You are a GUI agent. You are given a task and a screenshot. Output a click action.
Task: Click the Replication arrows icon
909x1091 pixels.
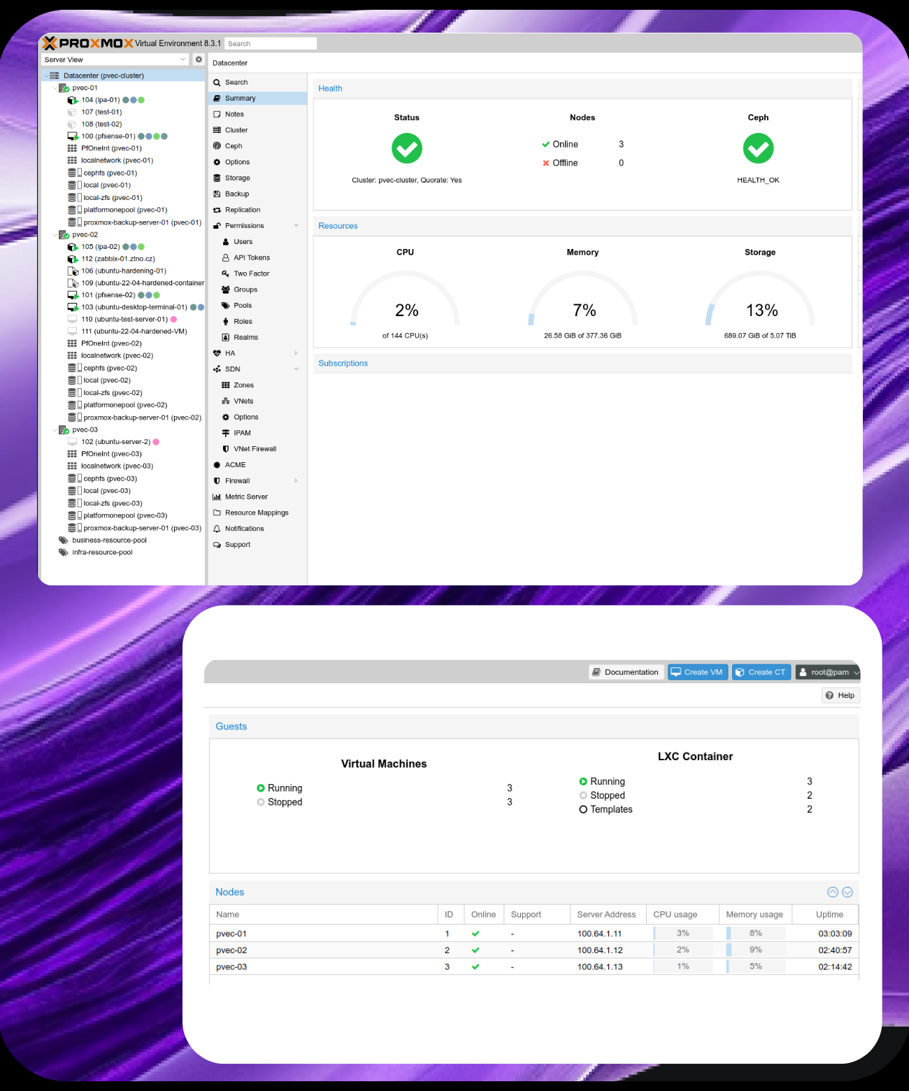tap(217, 210)
